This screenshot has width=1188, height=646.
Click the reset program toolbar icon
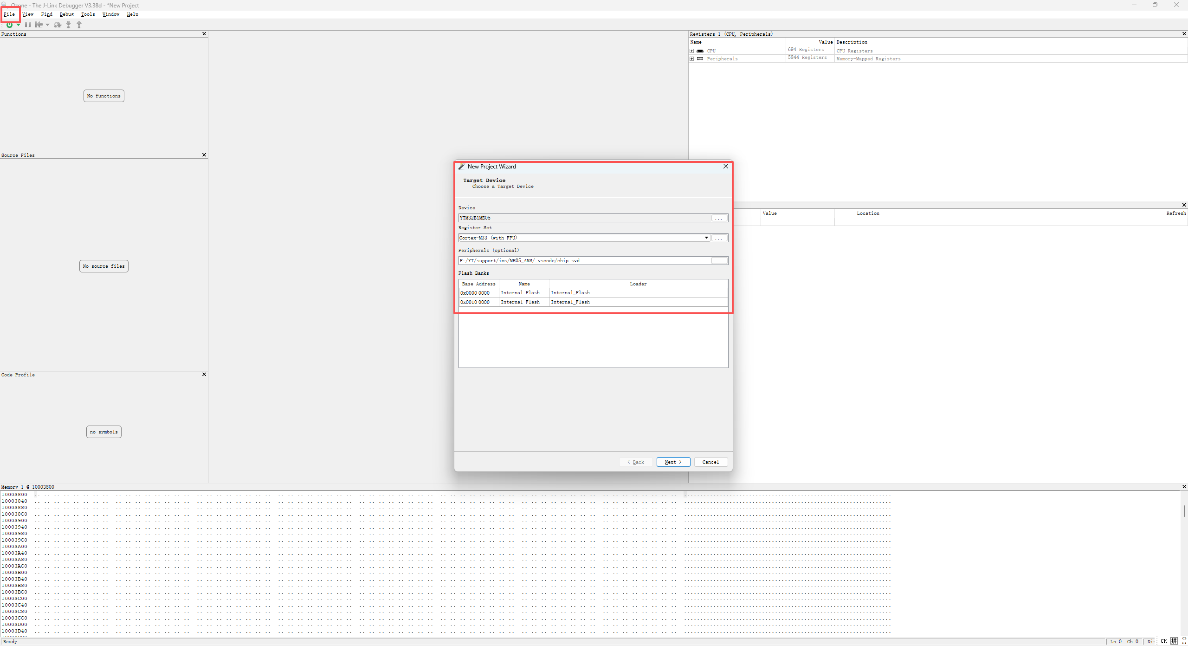tap(39, 25)
